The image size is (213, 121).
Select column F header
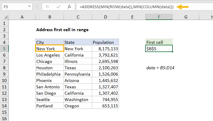point(159,18)
